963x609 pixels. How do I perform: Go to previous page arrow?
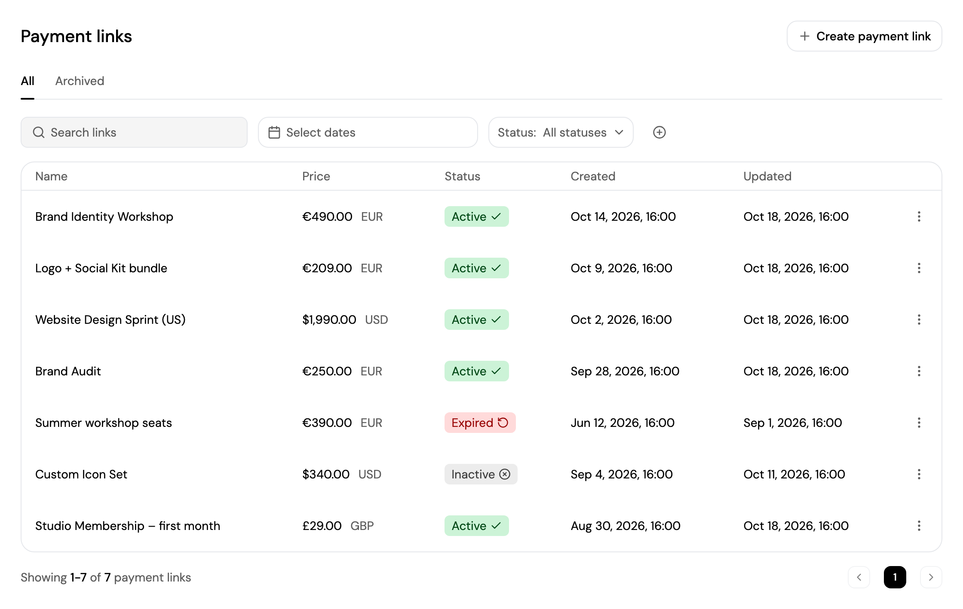[859, 577]
